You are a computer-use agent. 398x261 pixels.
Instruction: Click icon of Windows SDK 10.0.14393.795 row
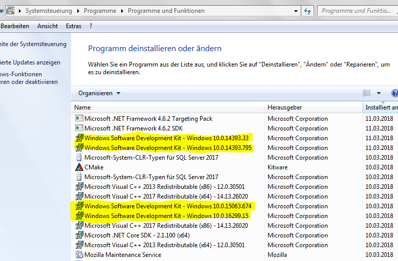[79, 147]
